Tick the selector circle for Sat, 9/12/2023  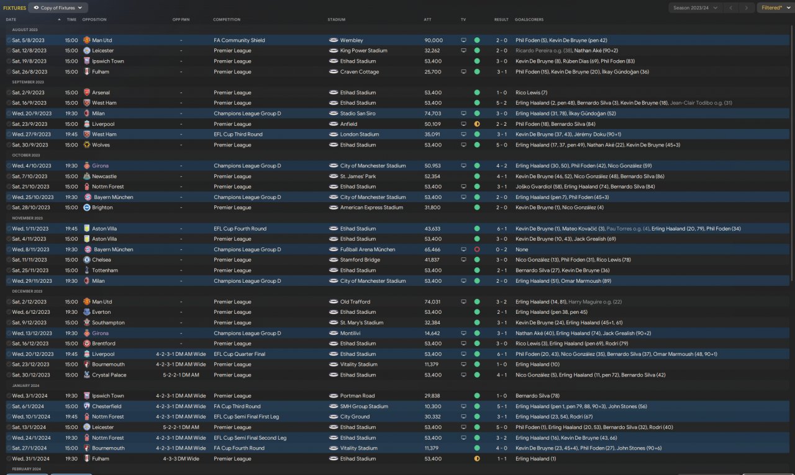tap(9, 323)
